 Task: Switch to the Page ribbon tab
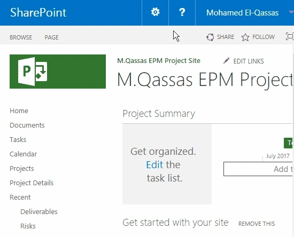coord(51,37)
